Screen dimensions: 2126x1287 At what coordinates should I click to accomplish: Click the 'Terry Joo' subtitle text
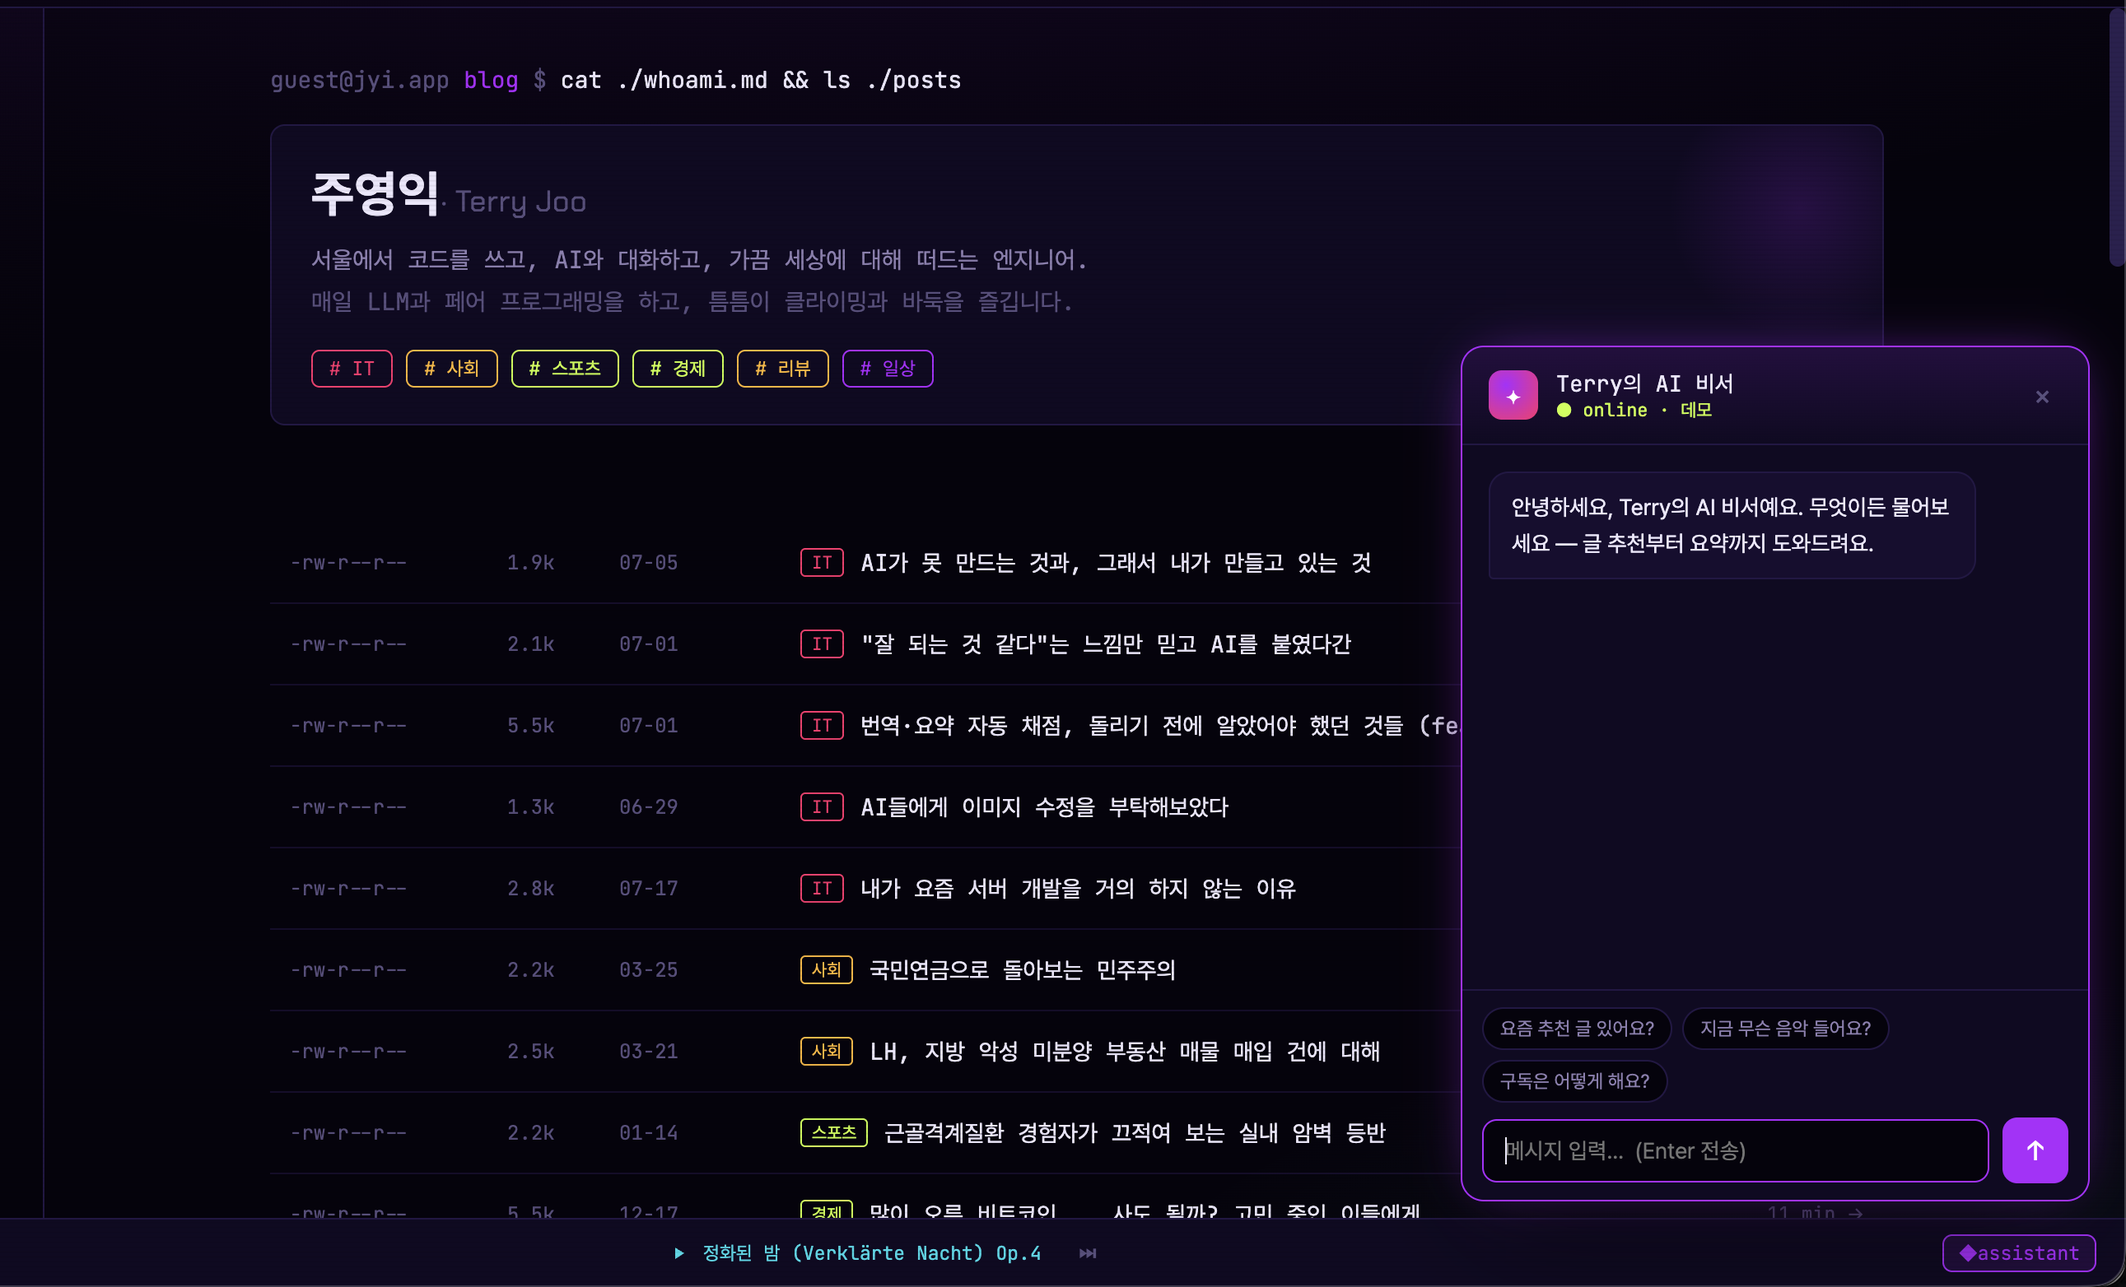point(520,202)
